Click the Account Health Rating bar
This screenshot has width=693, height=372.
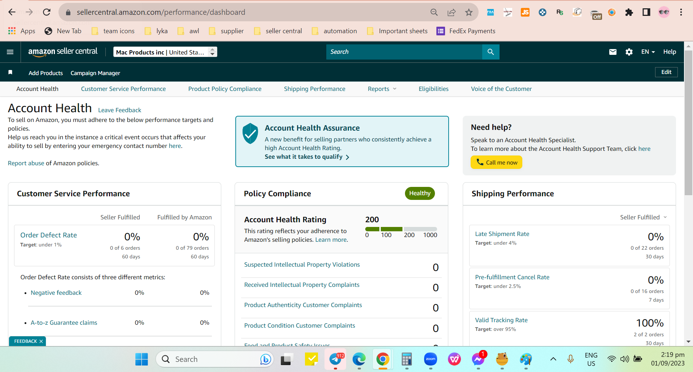[401, 229]
